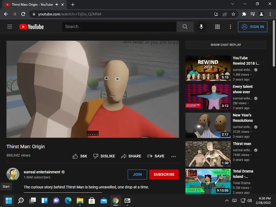
Task: Open YouTube Rewind 2018 thumbnail
Action: click(208, 68)
